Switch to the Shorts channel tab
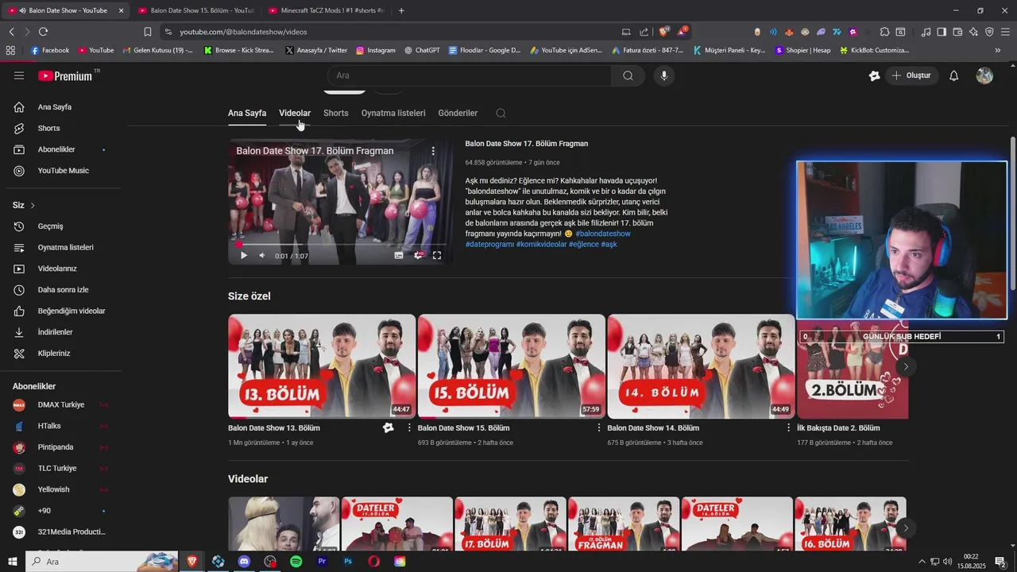Viewport: 1017px width, 572px height. (335, 113)
